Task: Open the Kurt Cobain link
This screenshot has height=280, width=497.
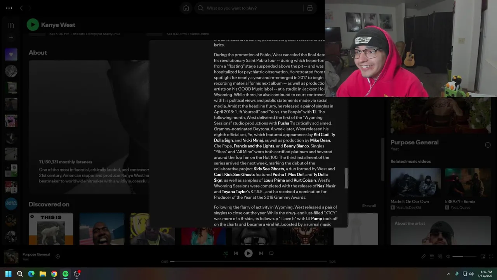Action: coord(304,180)
